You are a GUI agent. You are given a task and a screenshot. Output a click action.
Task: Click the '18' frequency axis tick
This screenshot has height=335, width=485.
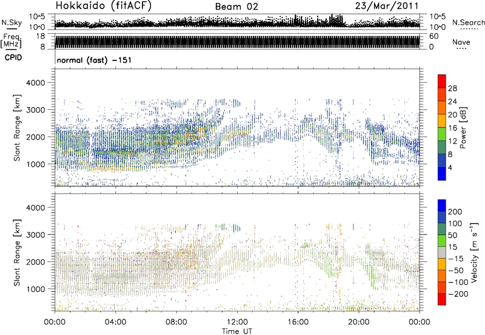41,36
